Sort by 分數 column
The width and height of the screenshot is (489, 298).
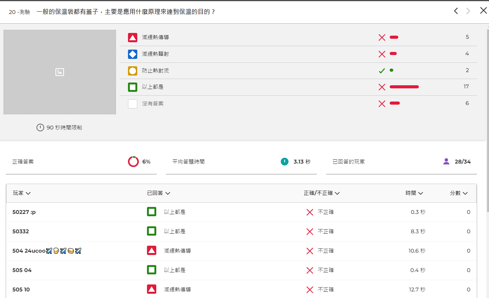[459, 193]
